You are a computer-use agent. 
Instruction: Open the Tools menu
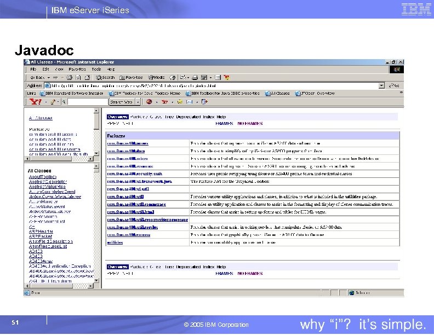tap(96, 69)
